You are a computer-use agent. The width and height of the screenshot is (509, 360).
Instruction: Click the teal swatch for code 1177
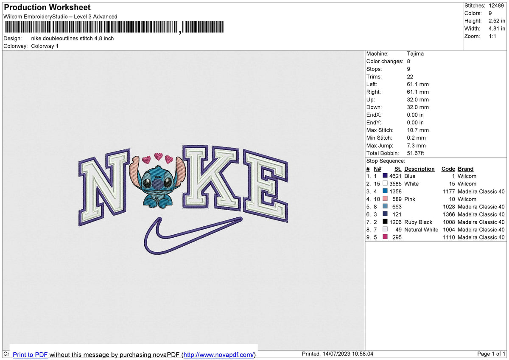385,191
